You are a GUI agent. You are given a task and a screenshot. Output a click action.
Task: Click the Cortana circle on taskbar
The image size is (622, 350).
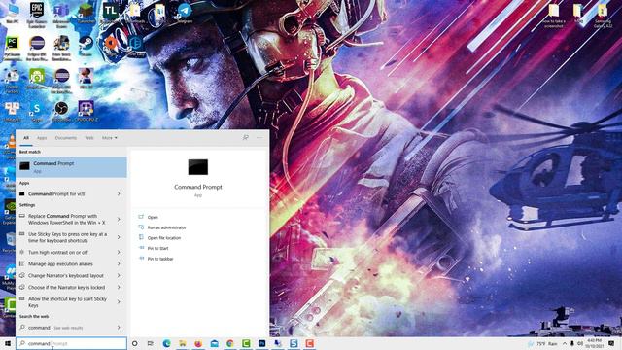134,343
